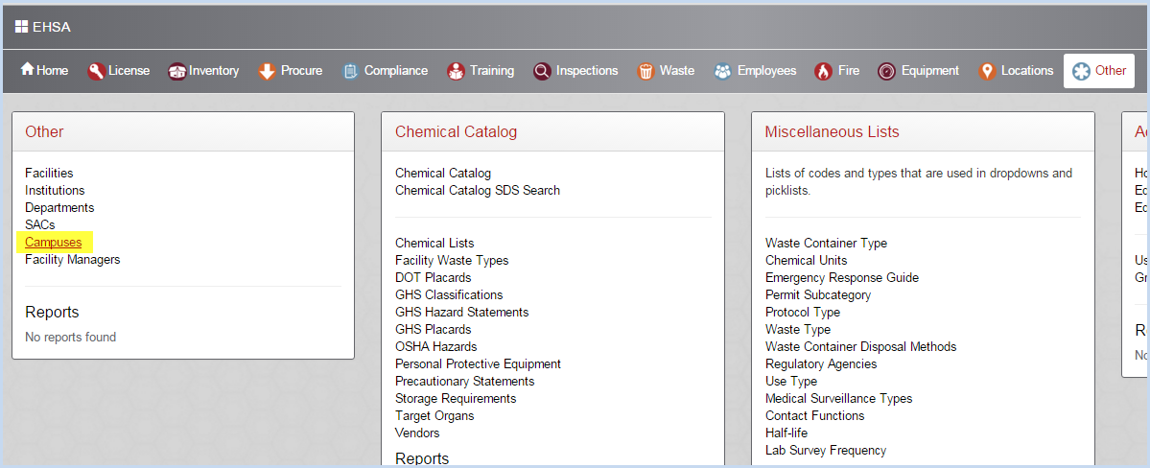The width and height of the screenshot is (1150, 468).
Task: Open Lab Survey Frequency link
Action: pyautogui.click(x=826, y=451)
